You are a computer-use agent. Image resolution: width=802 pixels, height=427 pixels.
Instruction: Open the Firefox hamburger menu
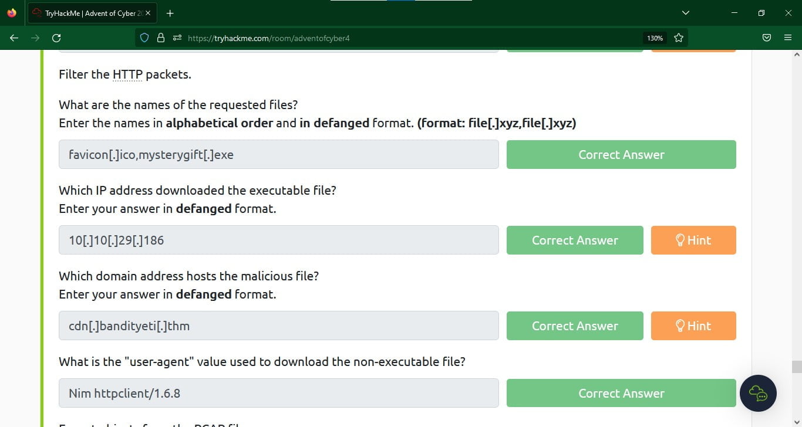click(788, 38)
